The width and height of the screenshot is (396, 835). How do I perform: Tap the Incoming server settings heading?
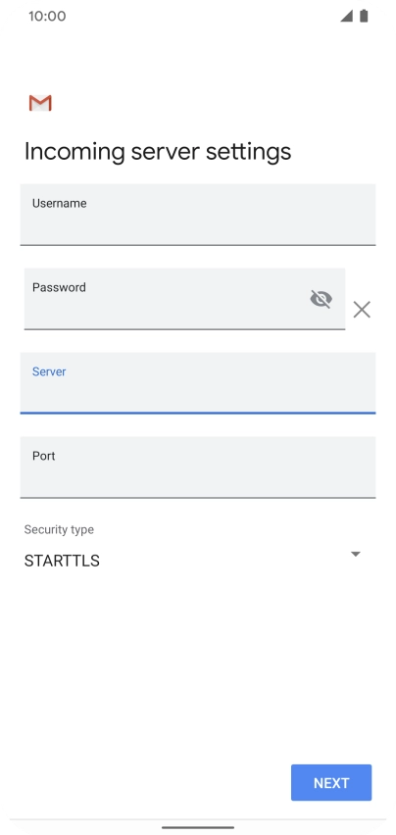(x=158, y=152)
